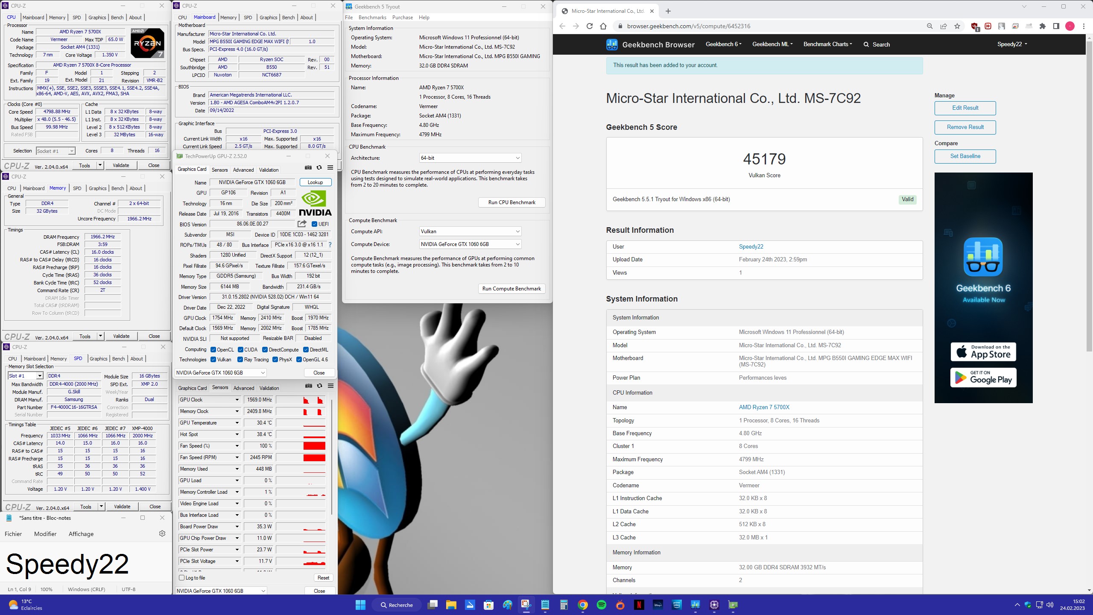Click the Geekbench Browser logo icon

coord(612,44)
